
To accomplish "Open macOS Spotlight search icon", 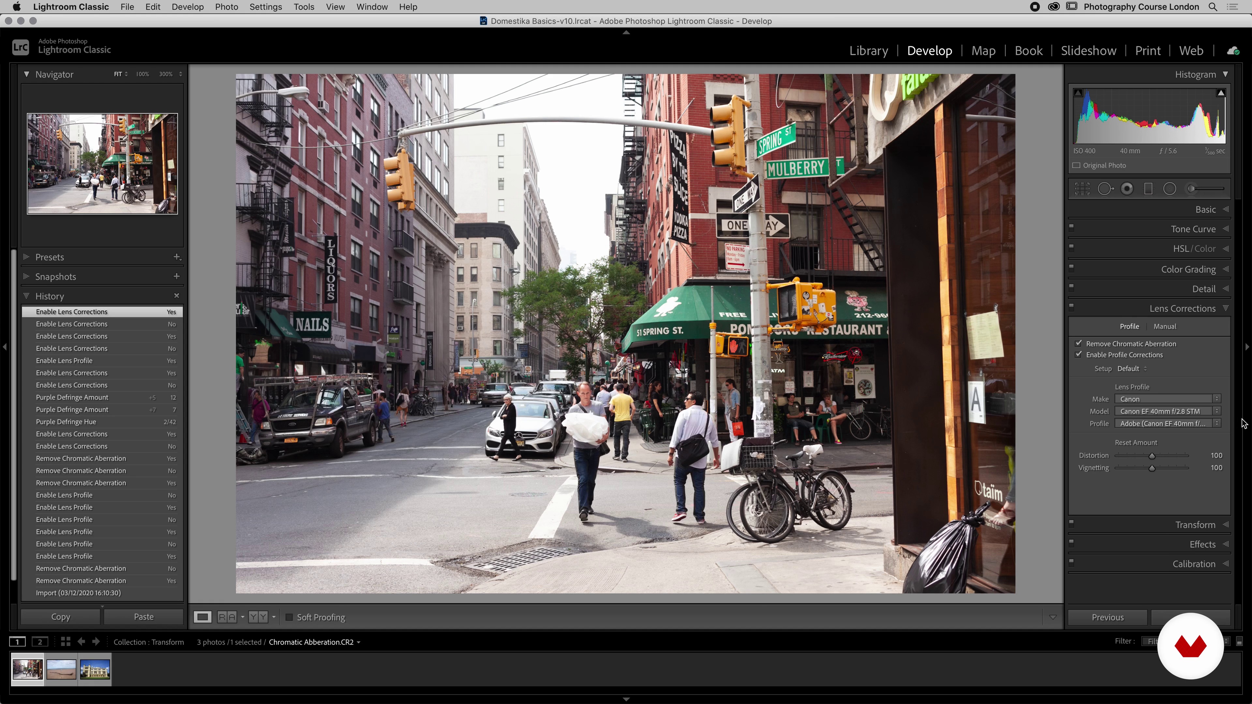I will tap(1213, 7).
